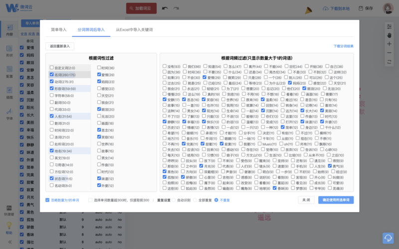Open the 形状 sidebar panel
The width and height of the screenshot is (399, 249).
[9, 51]
